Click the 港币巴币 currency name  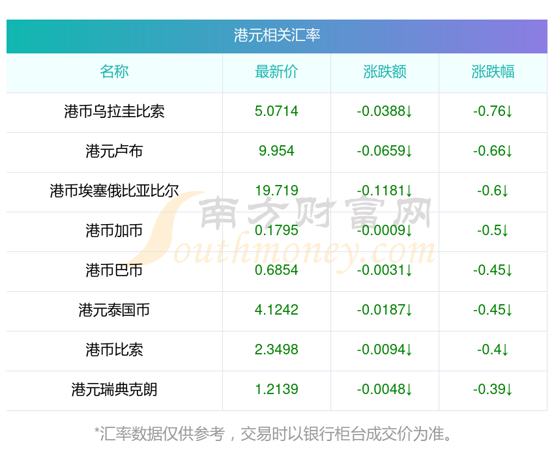point(114,270)
